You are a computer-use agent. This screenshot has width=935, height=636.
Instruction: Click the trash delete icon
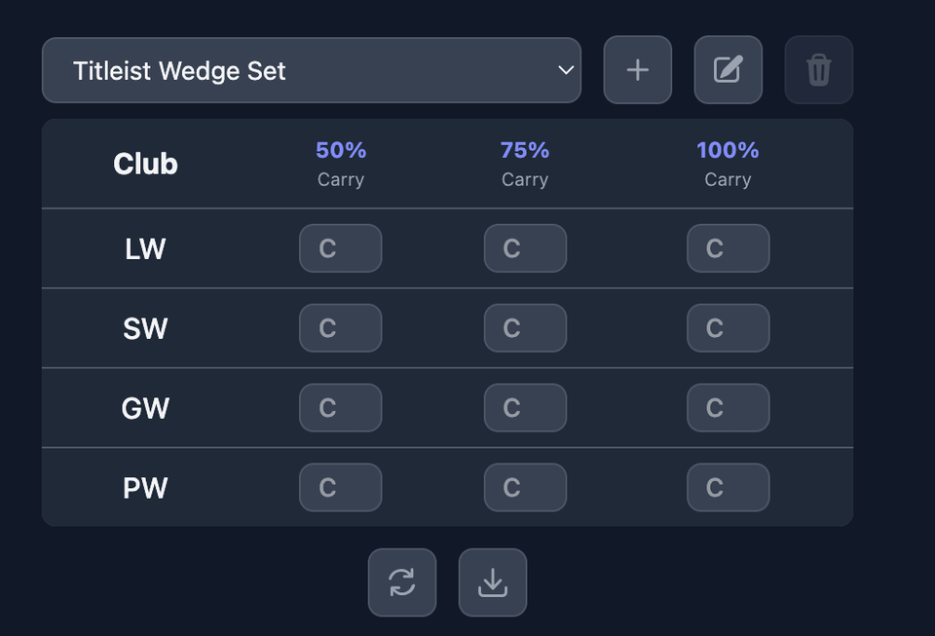click(818, 70)
